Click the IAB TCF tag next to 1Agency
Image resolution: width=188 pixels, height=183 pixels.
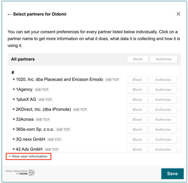coord(42,90)
